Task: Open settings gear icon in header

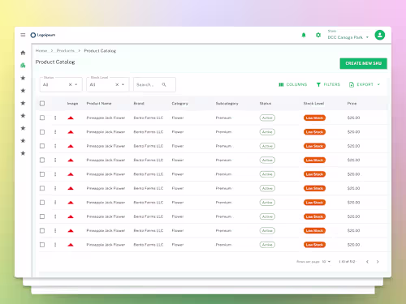Action: pos(318,35)
